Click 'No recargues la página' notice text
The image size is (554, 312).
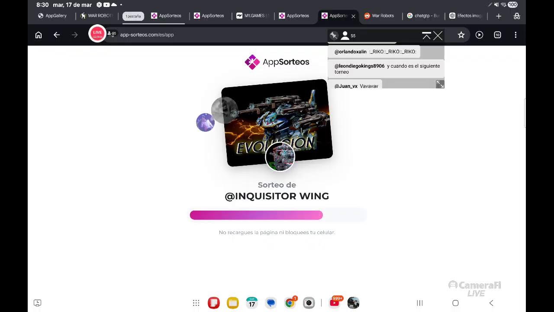pos(277,233)
